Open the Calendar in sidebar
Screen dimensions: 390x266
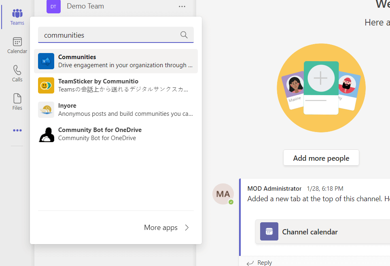tap(17, 45)
